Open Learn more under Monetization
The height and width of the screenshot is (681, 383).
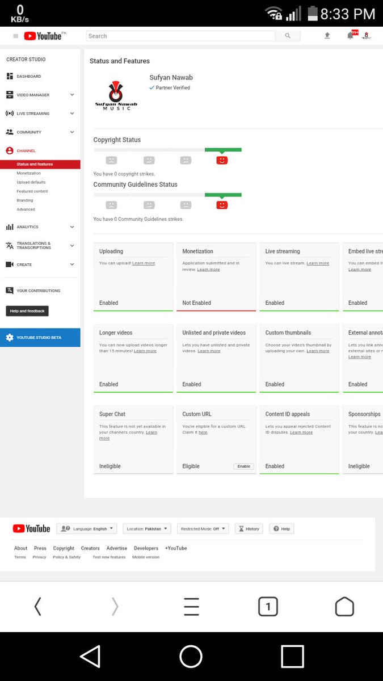(x=208, y=270)
